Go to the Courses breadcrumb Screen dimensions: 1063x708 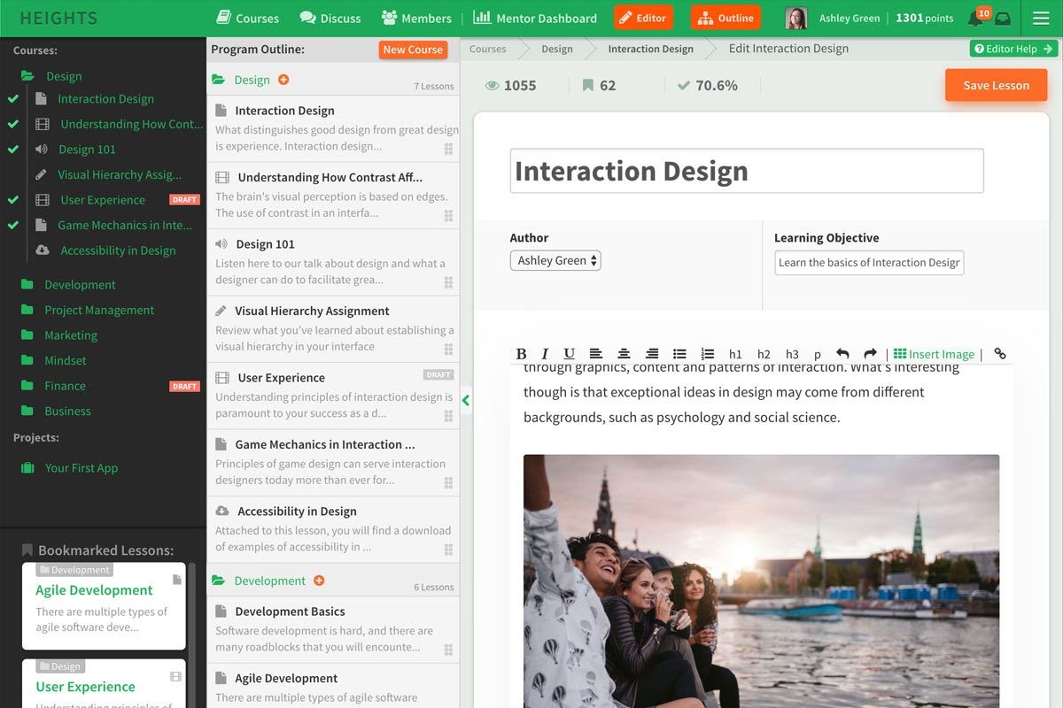[x=488, y=49]
